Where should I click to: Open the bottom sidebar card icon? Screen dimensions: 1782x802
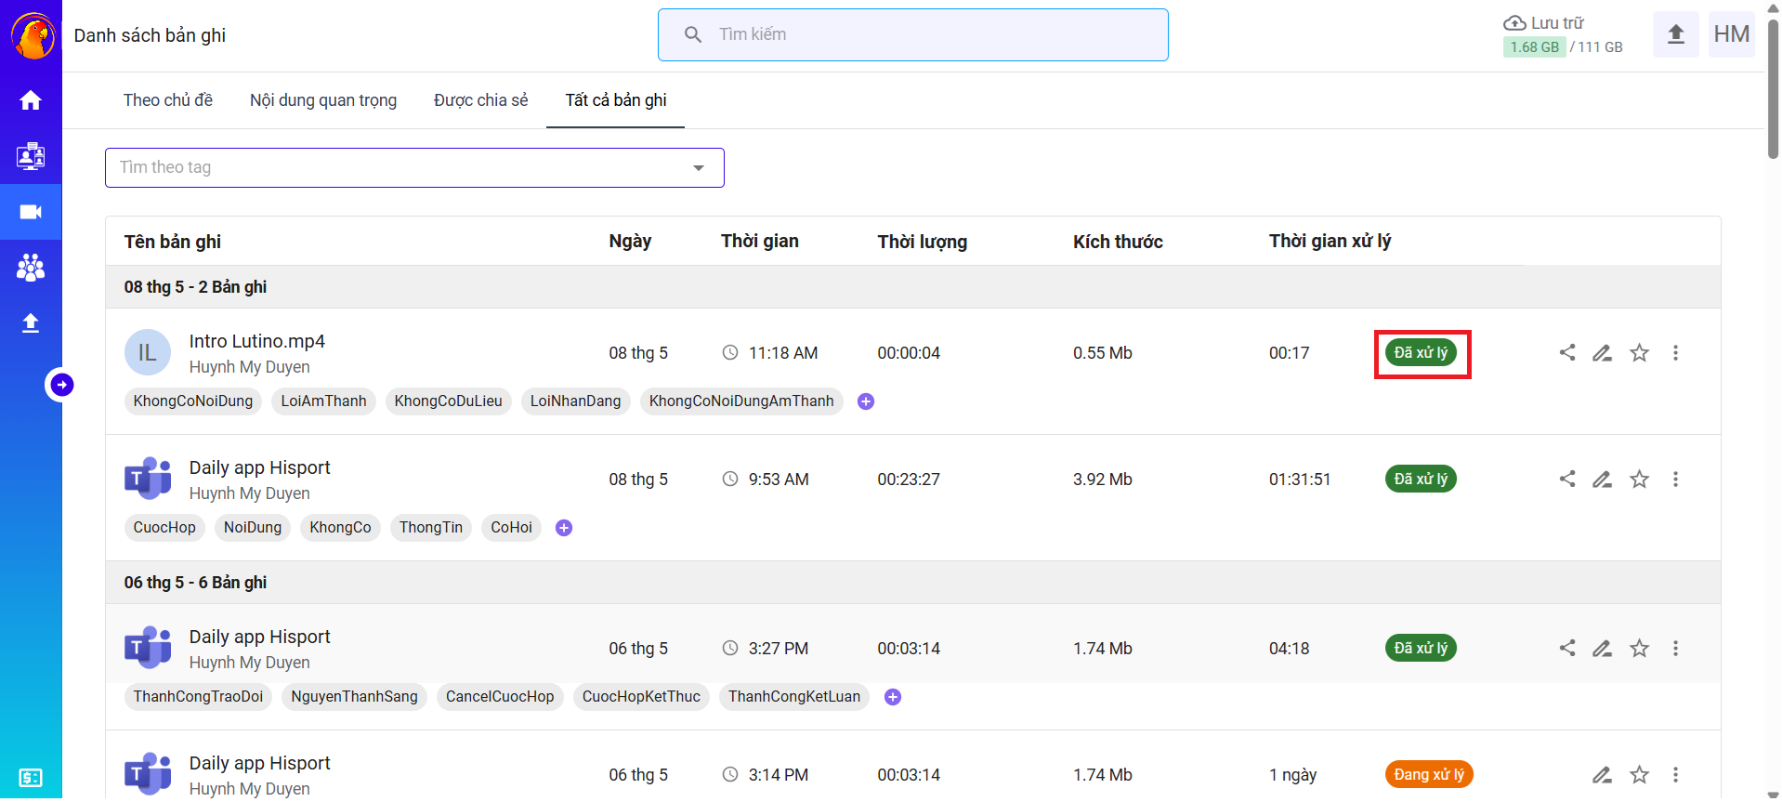pyautogui.click(x=31, y=777)
